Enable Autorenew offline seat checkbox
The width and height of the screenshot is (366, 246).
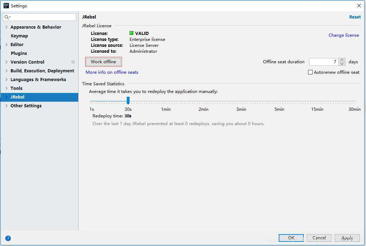[x=310, y=72]
